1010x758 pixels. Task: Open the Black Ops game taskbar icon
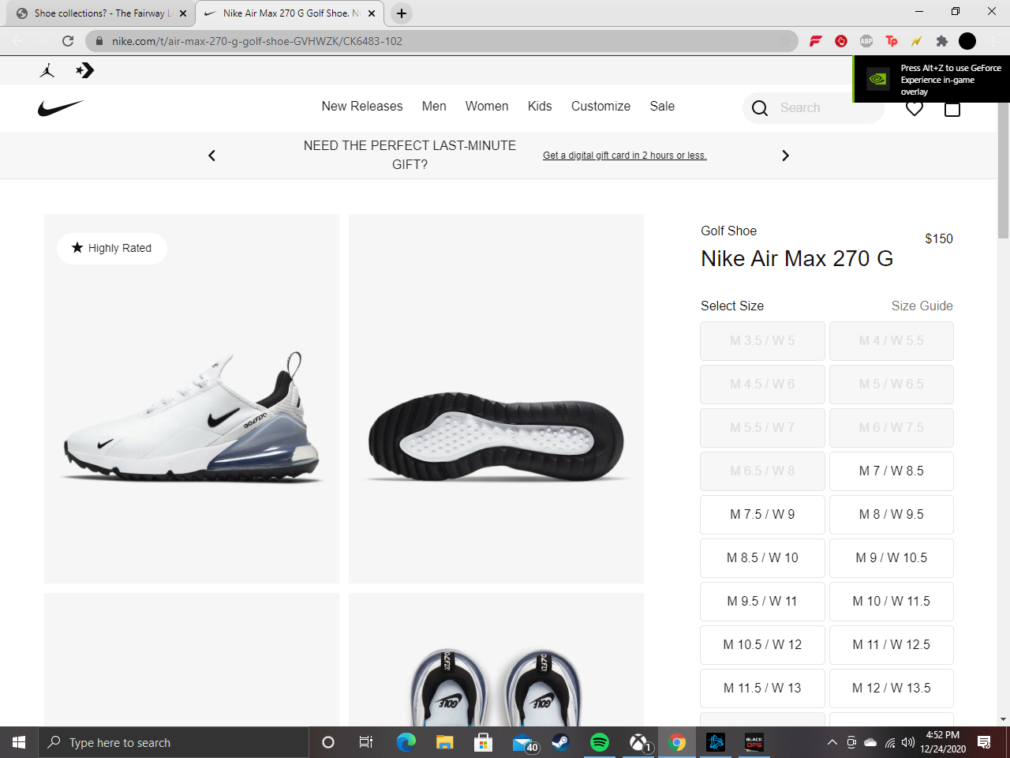pos(754,742)
